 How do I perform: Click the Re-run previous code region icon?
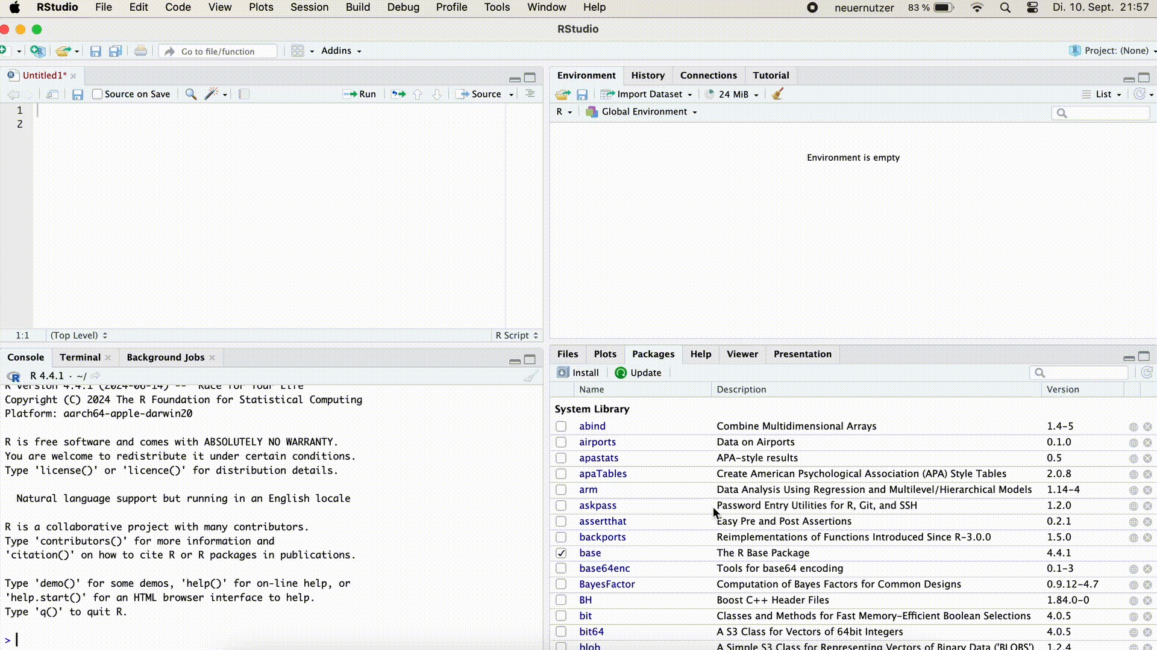(398, 94)
